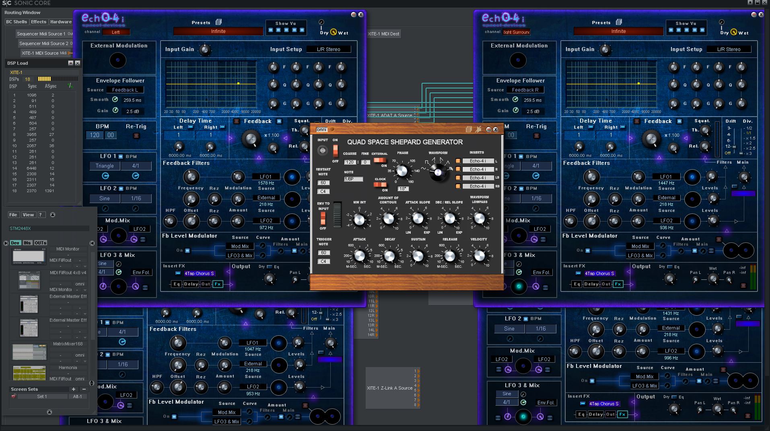The width and height of the screenshot is (770, 431).
Task: Click the Infinite preset name field
Action: (x=217, y=31)
